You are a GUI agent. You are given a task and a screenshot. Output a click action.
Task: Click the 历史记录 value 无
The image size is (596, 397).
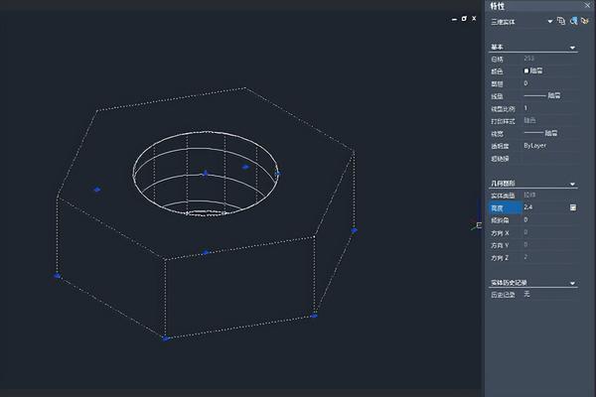tap(526, 294)
